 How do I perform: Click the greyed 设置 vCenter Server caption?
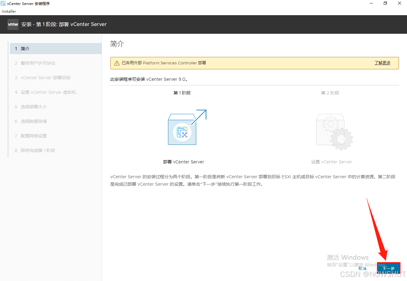tap(332, 162)
